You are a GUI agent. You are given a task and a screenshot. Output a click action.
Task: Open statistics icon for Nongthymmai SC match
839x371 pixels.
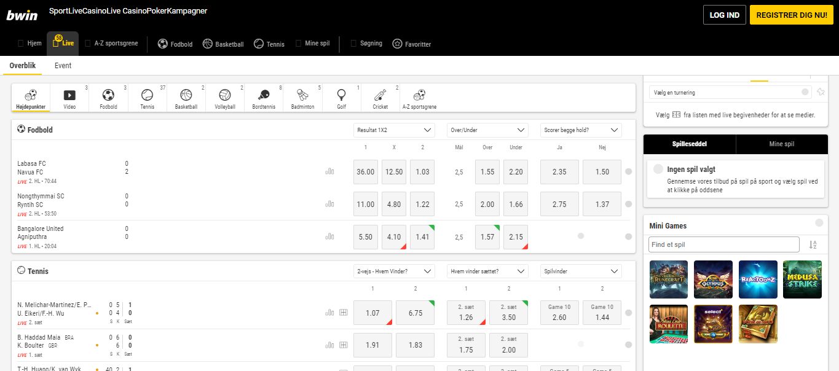click(329, 204)
